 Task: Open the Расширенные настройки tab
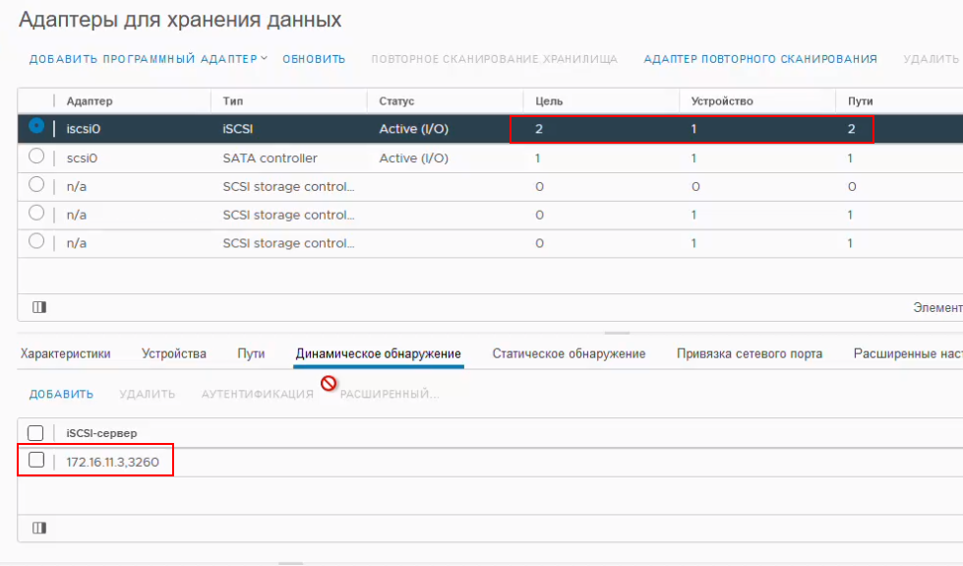coord(908,353)
